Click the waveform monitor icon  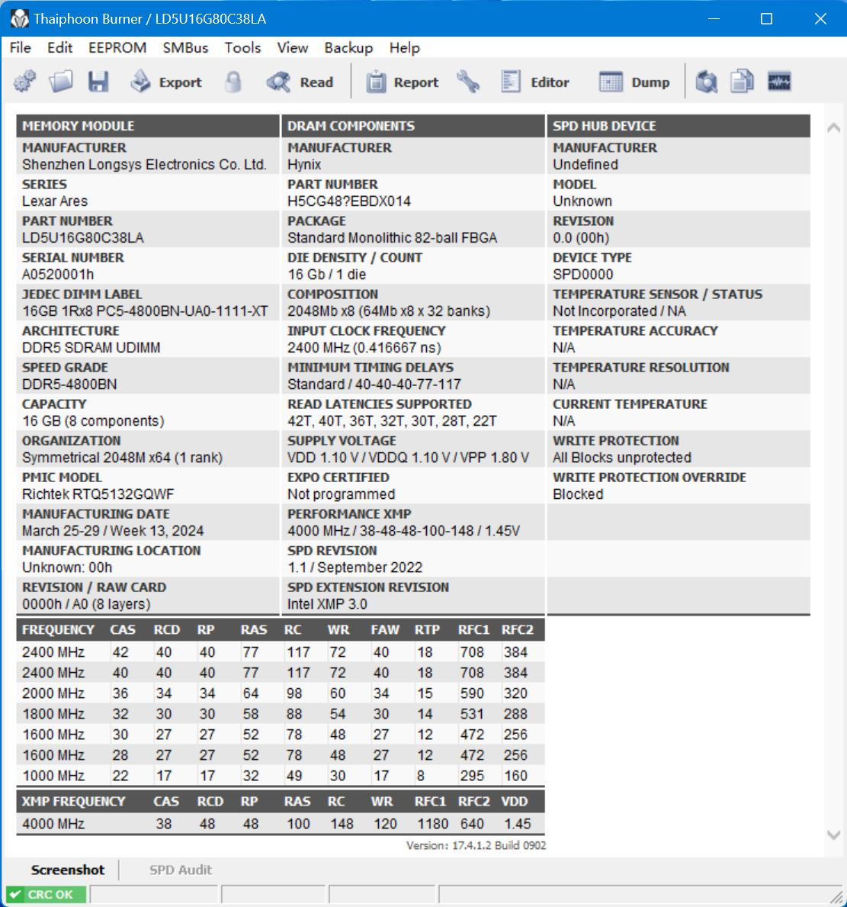pyautogui.click(x=779, y=82)
